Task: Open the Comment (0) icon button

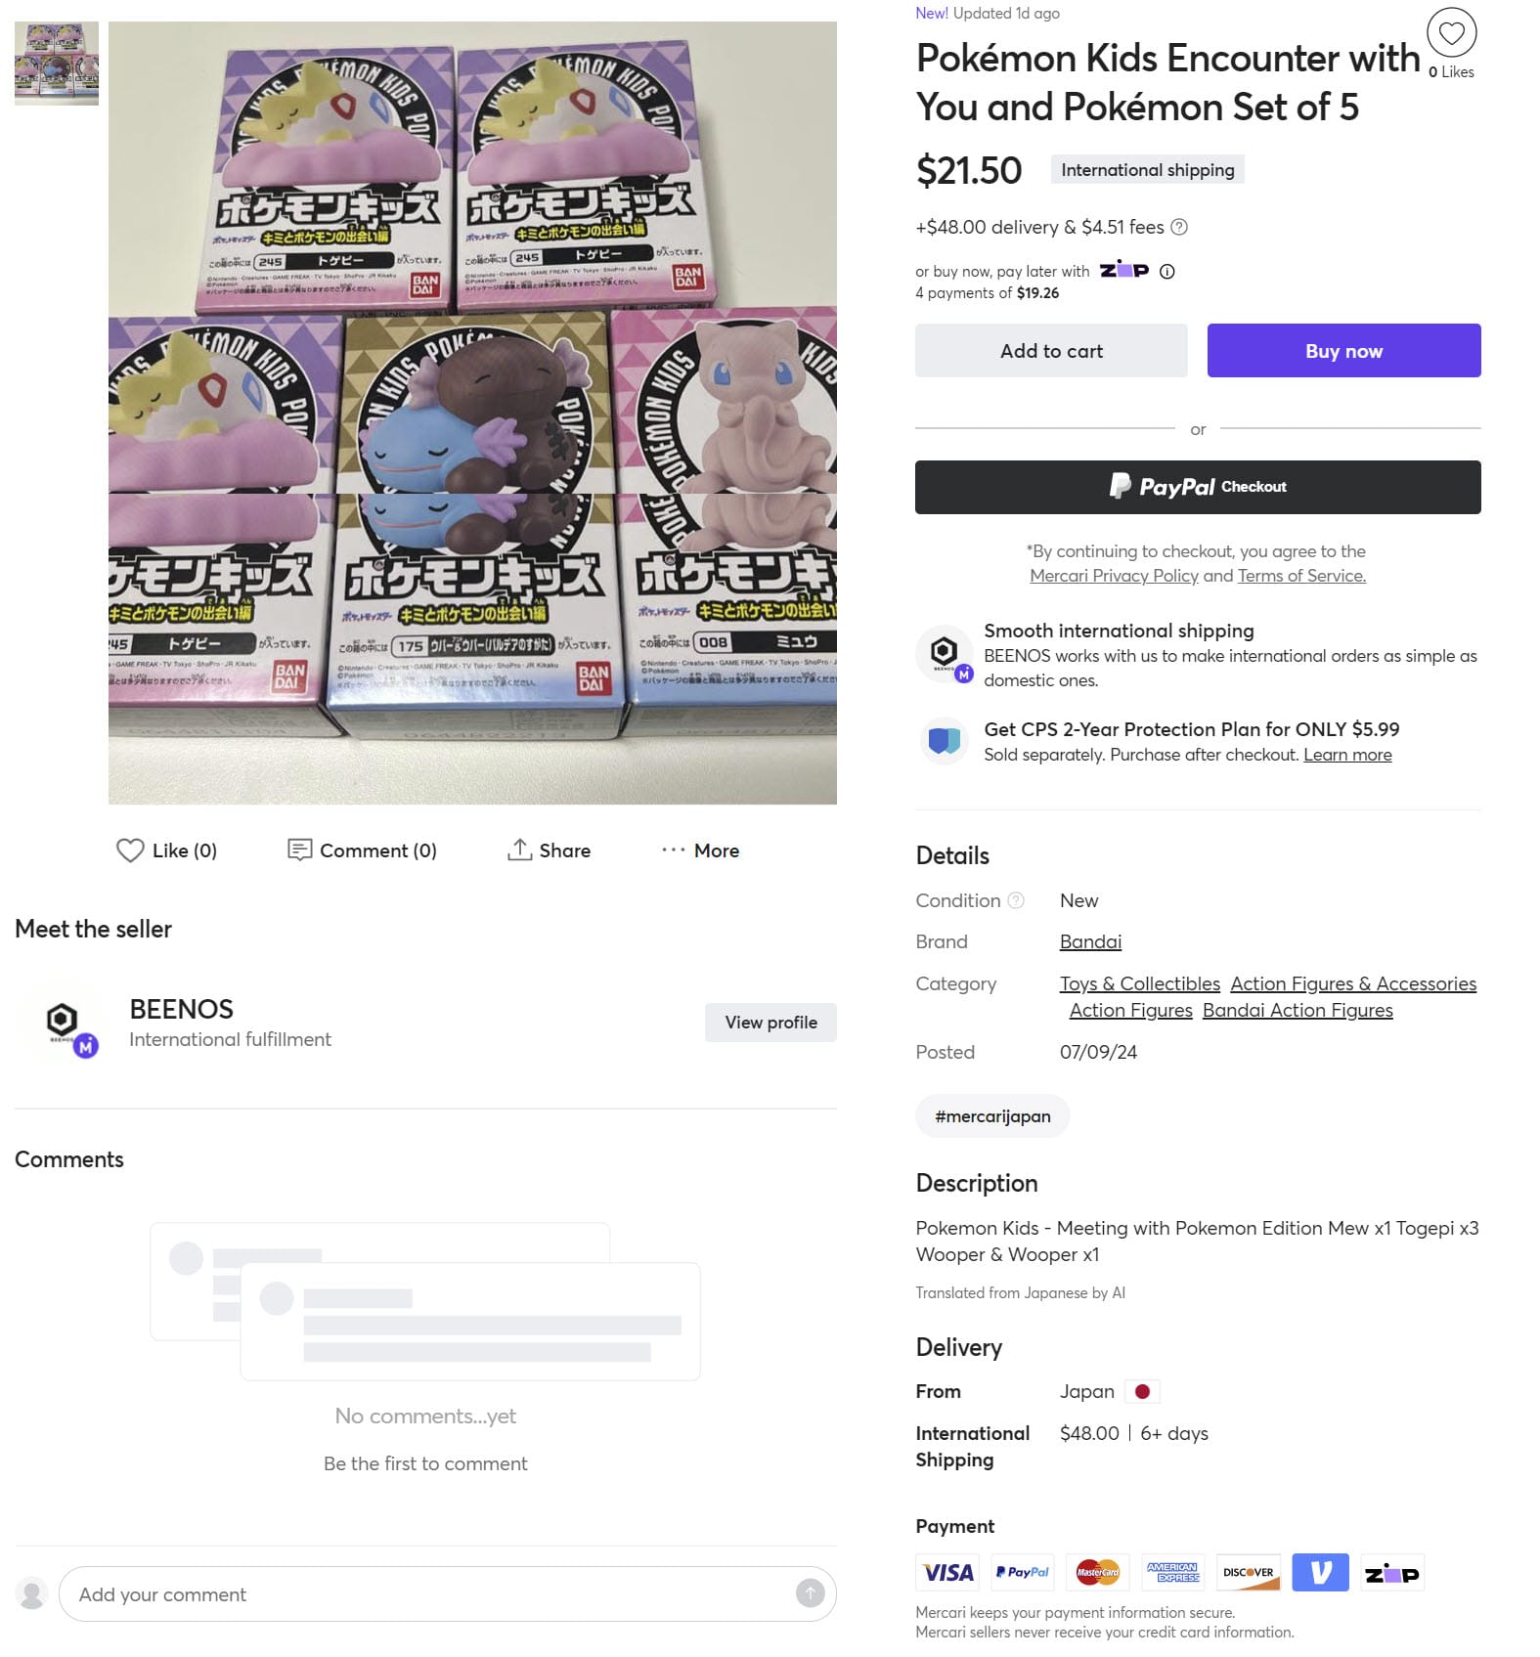Action: point(299,850)
